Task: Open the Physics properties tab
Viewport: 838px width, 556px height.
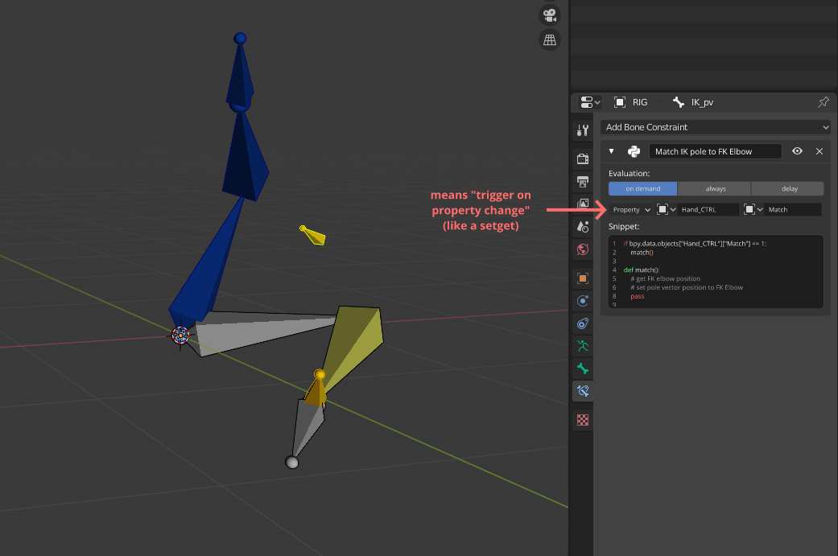Action: (x=583, y=301)
